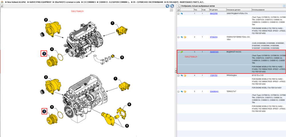This screenshot has width=286, height=137.
Task: Go to next diagram with forward arrow
Action: coord(172,6)
